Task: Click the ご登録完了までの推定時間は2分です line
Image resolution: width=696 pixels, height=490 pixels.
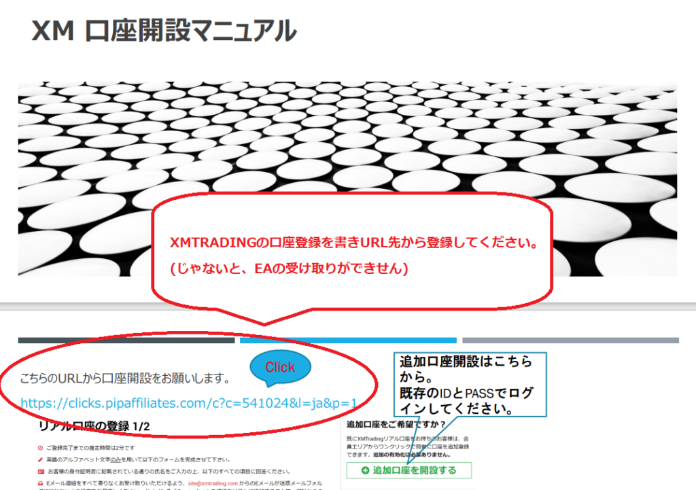Action: (x=90, y=449)
